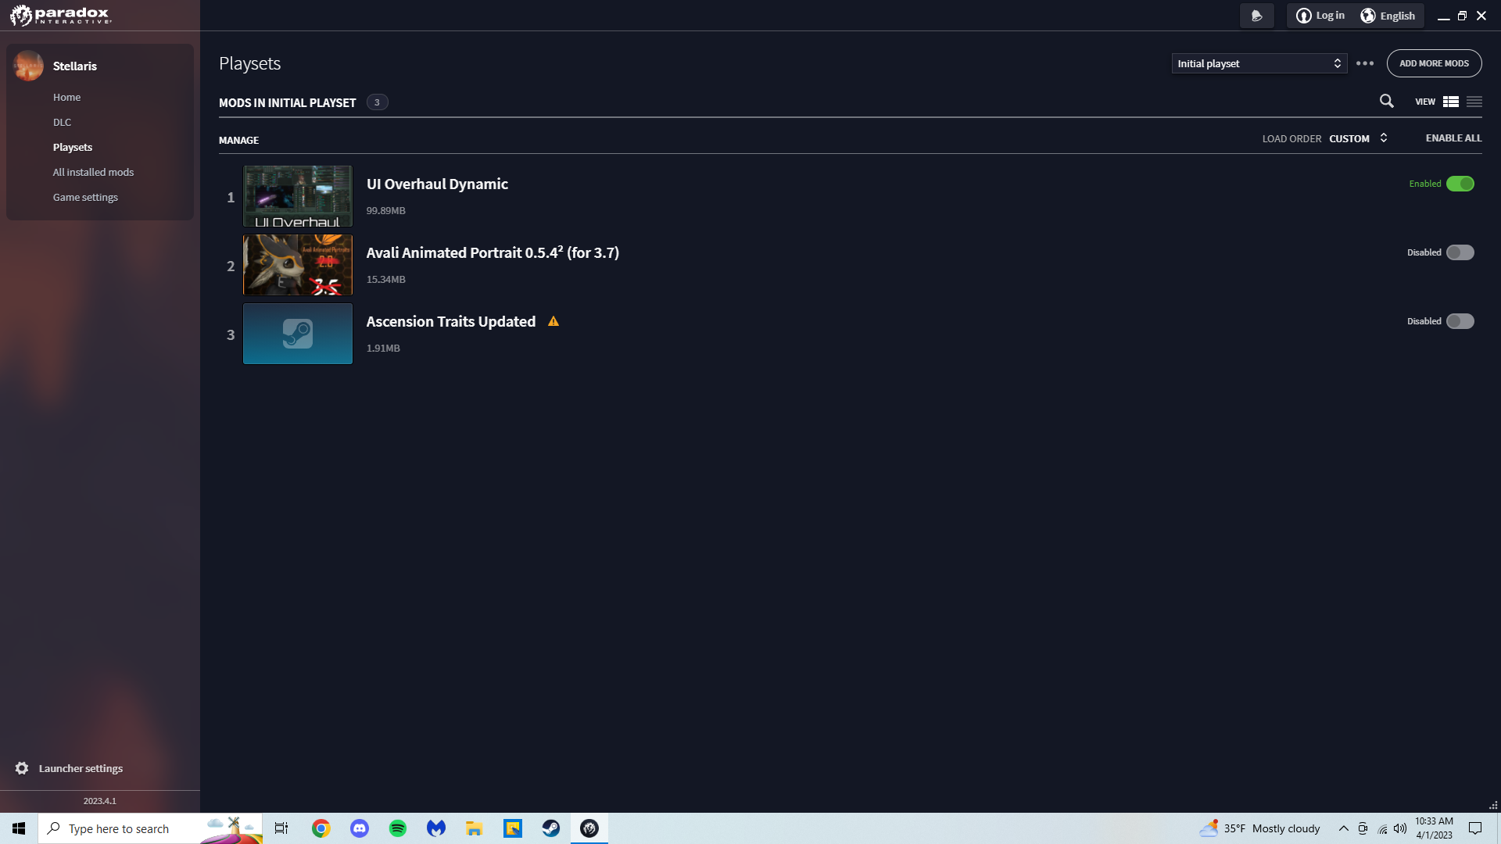
Task: Open the DLC section
Action: click(63, 122)
